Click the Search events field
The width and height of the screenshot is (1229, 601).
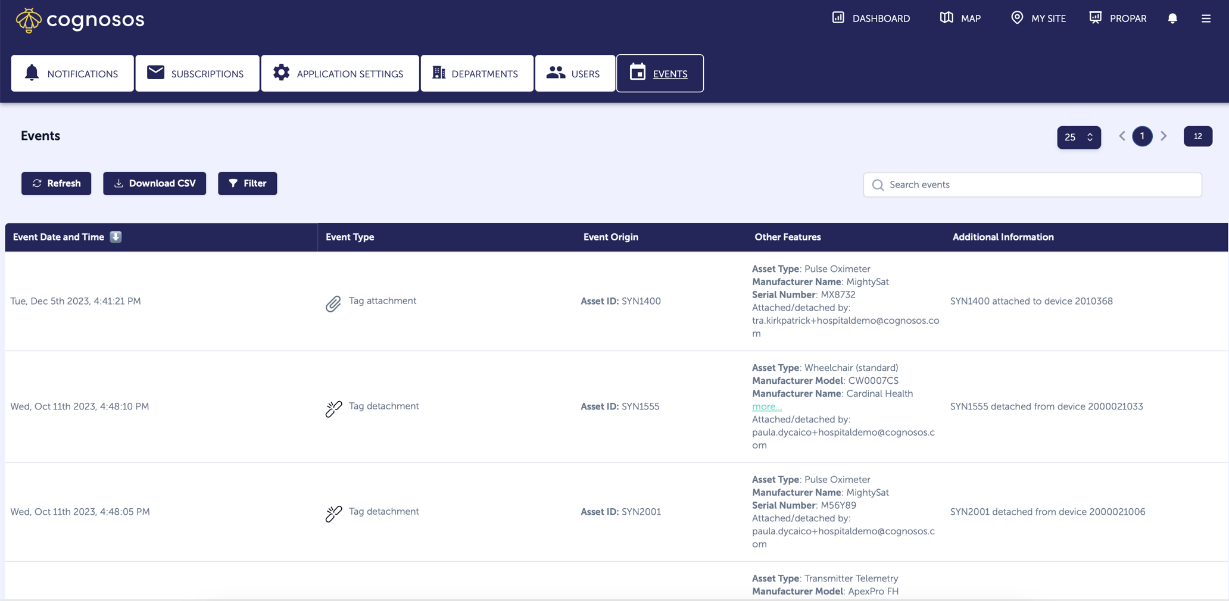click(1033, 184)
